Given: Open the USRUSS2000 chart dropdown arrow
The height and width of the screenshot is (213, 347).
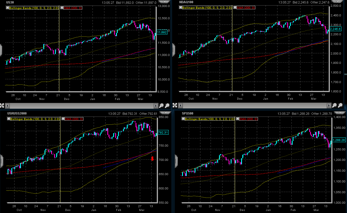Looking at the screenshot, I should (x=165, y=112).
